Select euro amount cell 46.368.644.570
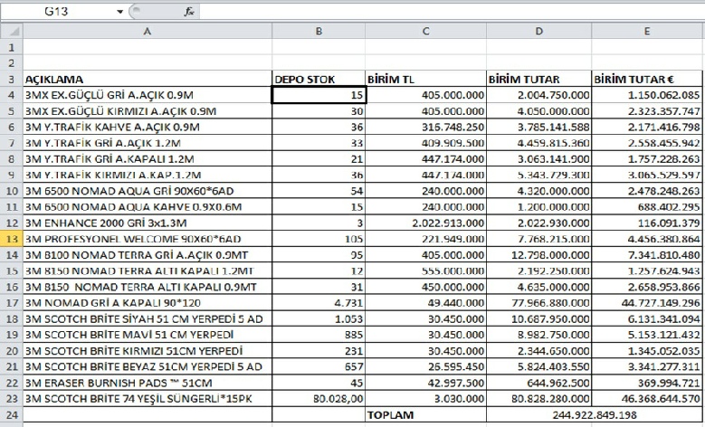 [647, 399]
